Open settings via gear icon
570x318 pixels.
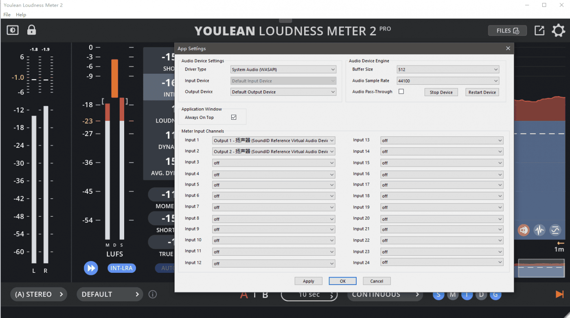point(558,31)
